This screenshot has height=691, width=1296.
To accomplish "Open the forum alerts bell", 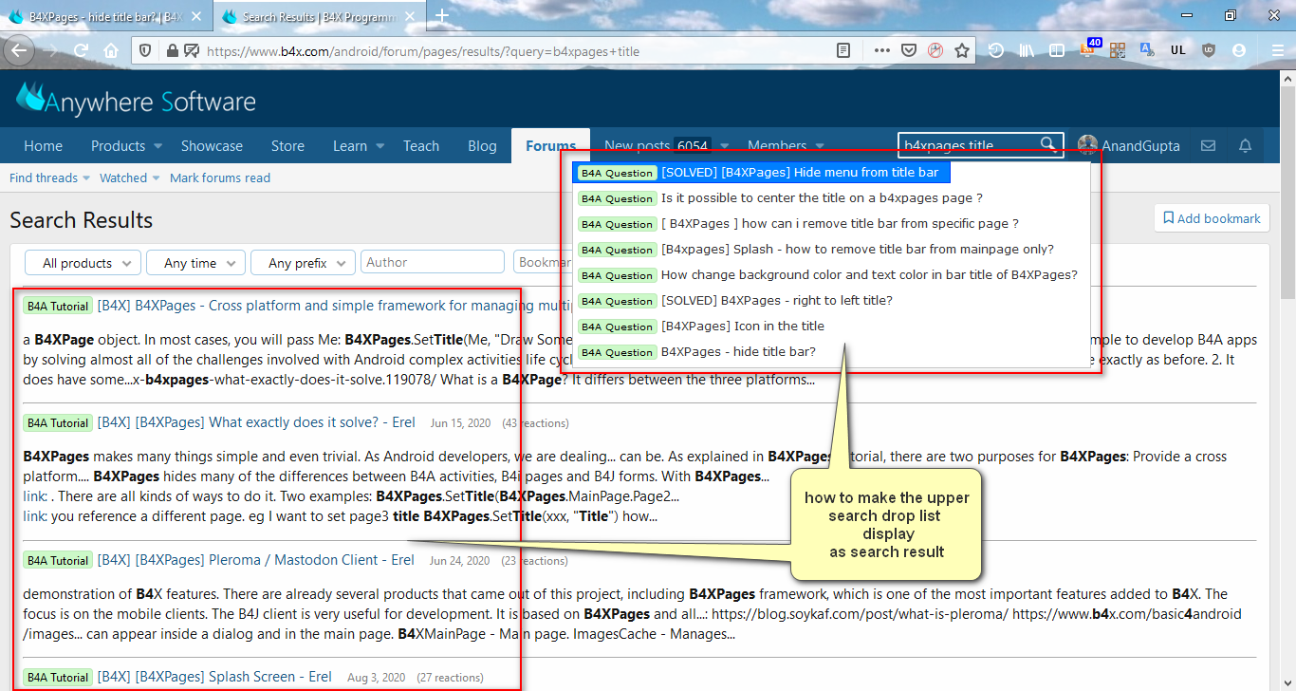I will (1246, 146).
